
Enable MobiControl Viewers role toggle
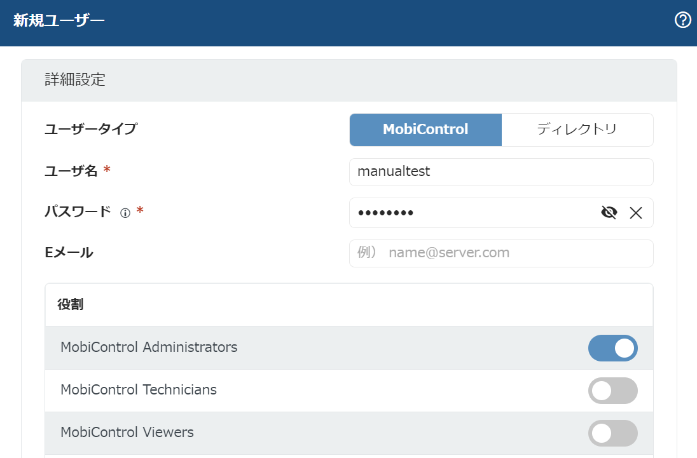point(612,433)
